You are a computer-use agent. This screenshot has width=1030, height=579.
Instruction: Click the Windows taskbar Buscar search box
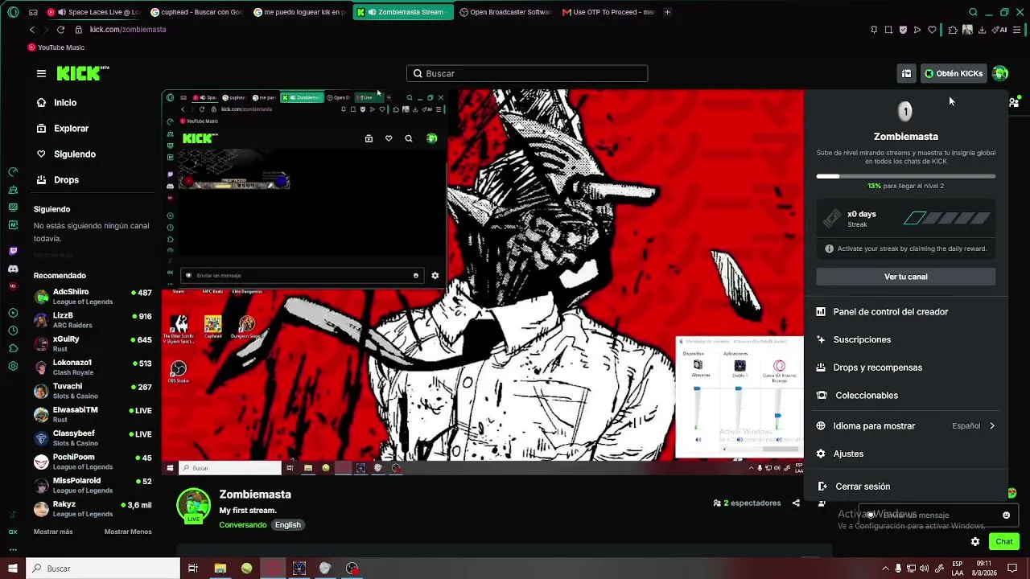pos(103,569)
